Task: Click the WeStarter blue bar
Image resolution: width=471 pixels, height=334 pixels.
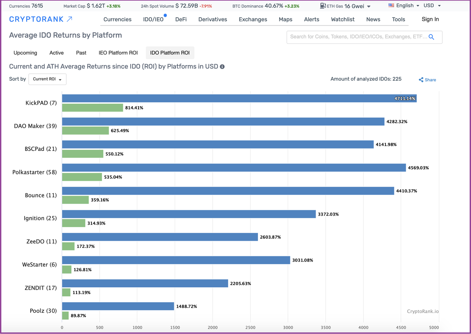Action: 176,260
